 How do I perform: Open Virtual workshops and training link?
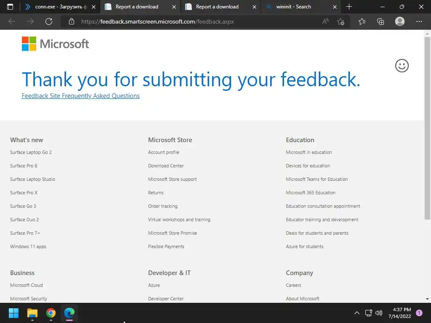pos(179,220)
